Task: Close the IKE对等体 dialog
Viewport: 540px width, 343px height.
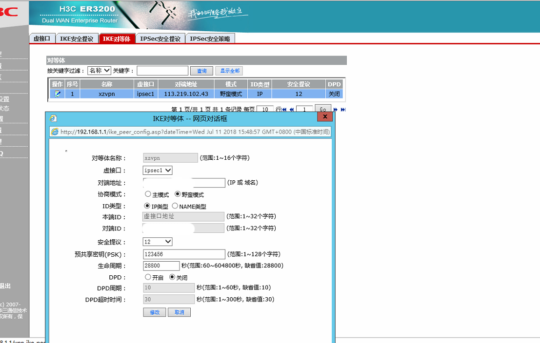Action: pyautogui.click(x=325, y=116)
